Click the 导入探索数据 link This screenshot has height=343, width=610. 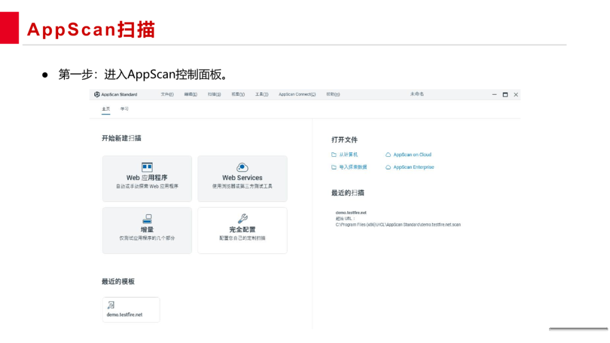tap(353, 168)
